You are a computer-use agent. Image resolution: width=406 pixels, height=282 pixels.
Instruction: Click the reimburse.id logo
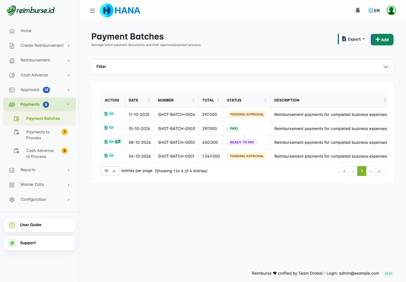[x=31, y=10]
